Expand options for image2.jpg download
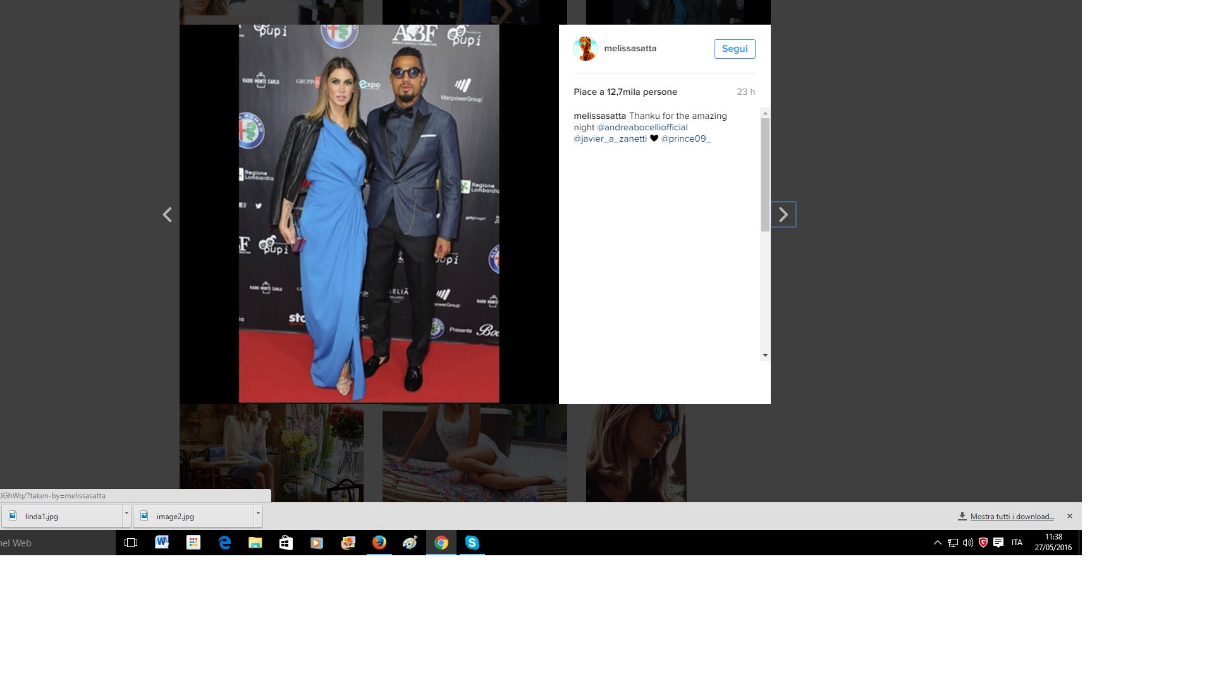This screenshot has width=1214, height=683. (258, 515)
